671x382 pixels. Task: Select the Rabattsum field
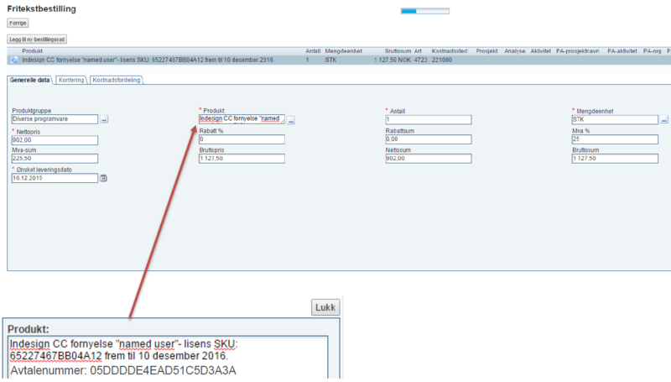tap(429, 139)
